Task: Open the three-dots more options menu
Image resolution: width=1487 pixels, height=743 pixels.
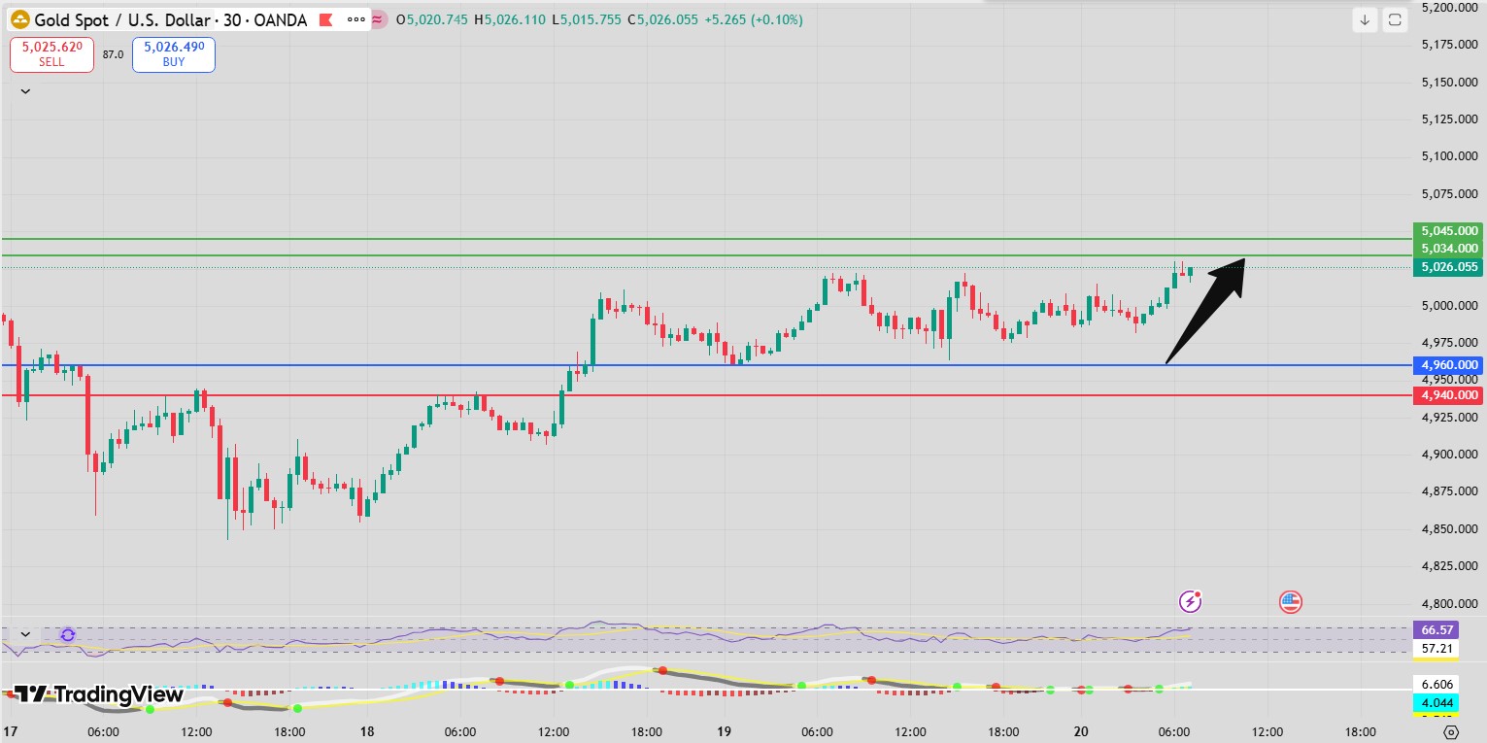Action: coord(356,19)
